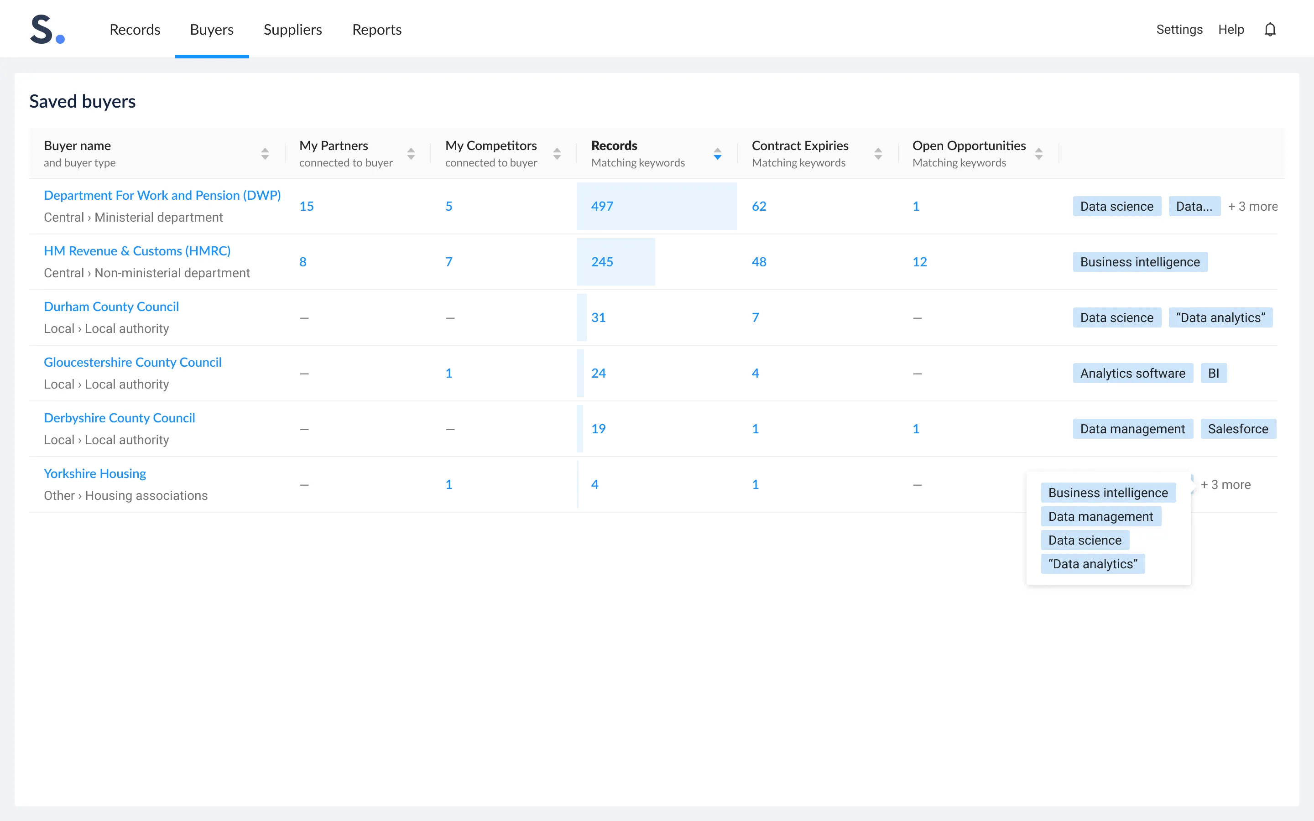This screenshot has width=1314, height=821.
Task: Sort by Open Opportunities column arrows
Action: [1039, 154]
